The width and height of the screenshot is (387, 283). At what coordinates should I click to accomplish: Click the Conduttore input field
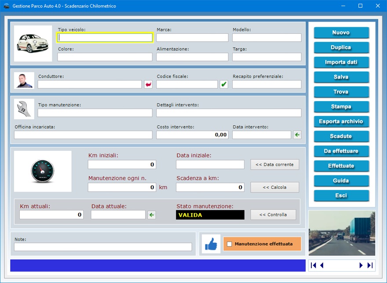point(90,84)
